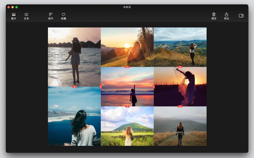Click red handle below green mountains photo
The image size is (254, 158).
pyautogui.click(x=180, y=67)
